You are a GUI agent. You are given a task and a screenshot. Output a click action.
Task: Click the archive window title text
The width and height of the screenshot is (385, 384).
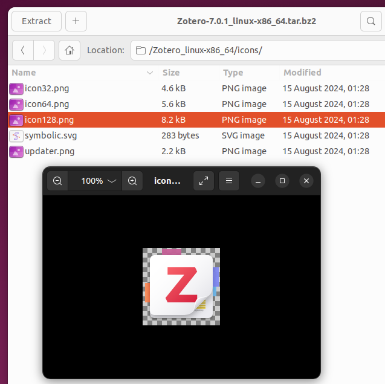pos(247,21)
